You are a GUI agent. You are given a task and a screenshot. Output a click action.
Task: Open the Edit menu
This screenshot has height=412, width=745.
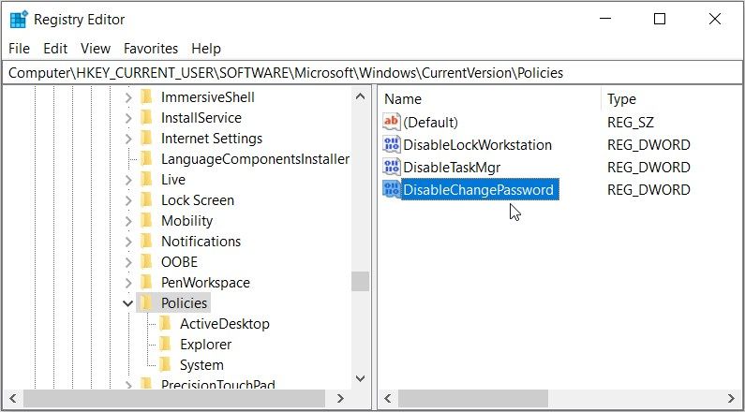pyautogui.click(x=55, y=49)
